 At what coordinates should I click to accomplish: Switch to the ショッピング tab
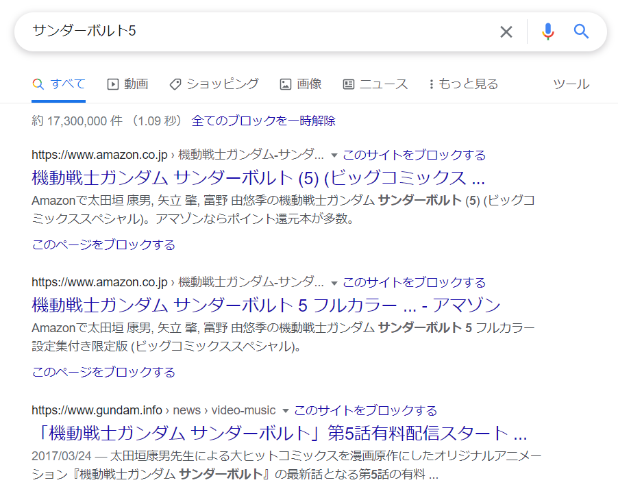click(x=214, y=84)
